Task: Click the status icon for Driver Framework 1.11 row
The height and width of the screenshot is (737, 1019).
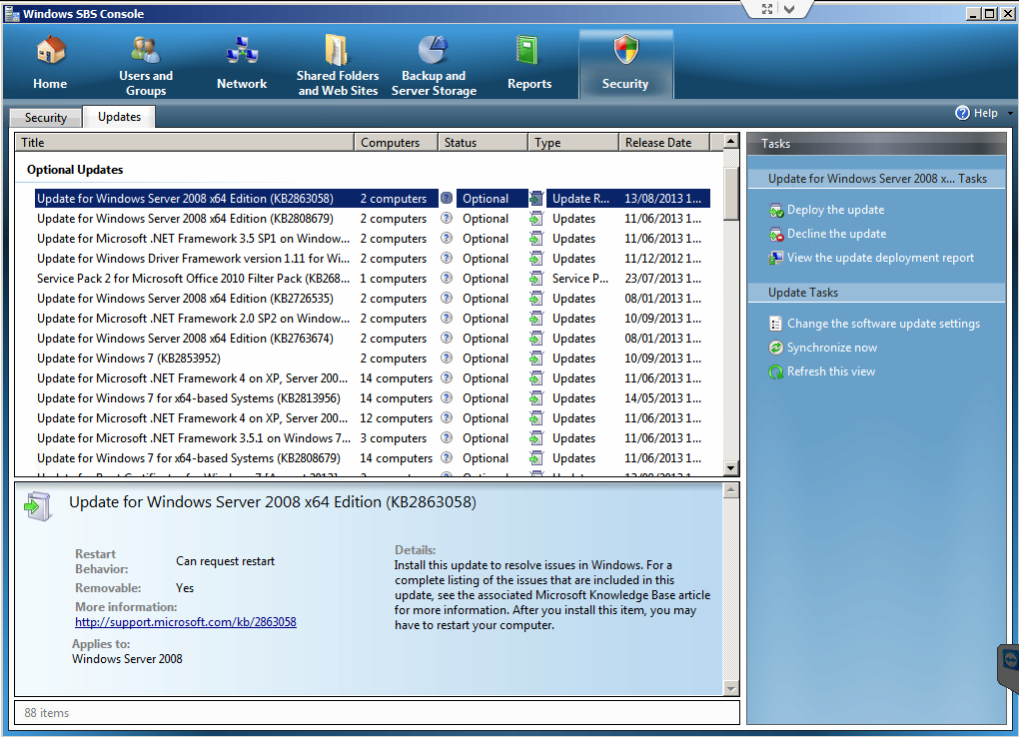Action: [x=447, y=258]
